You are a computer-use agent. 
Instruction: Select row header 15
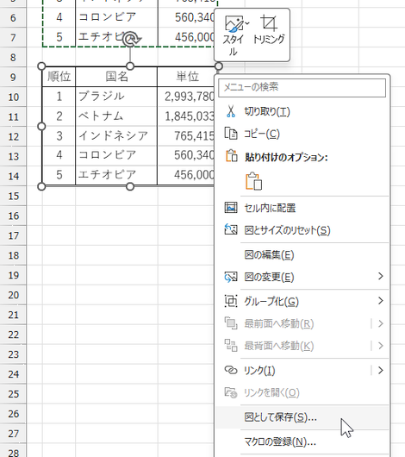(x=13, y=196)
